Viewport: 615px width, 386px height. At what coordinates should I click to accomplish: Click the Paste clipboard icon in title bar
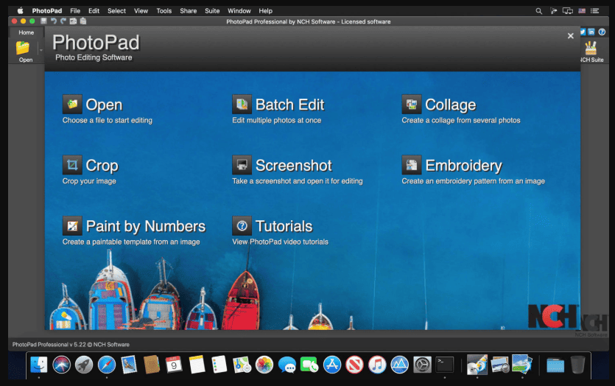click(x=83, y=21)
